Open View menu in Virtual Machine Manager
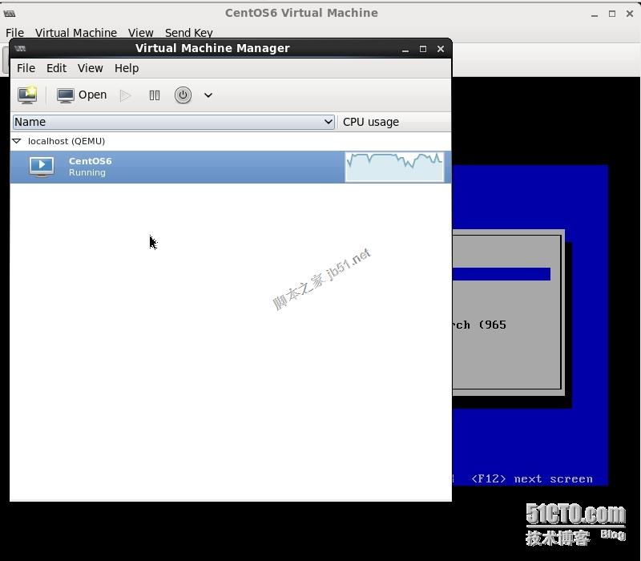The height and width of the screenshot is (561, 641). [91, 68]
